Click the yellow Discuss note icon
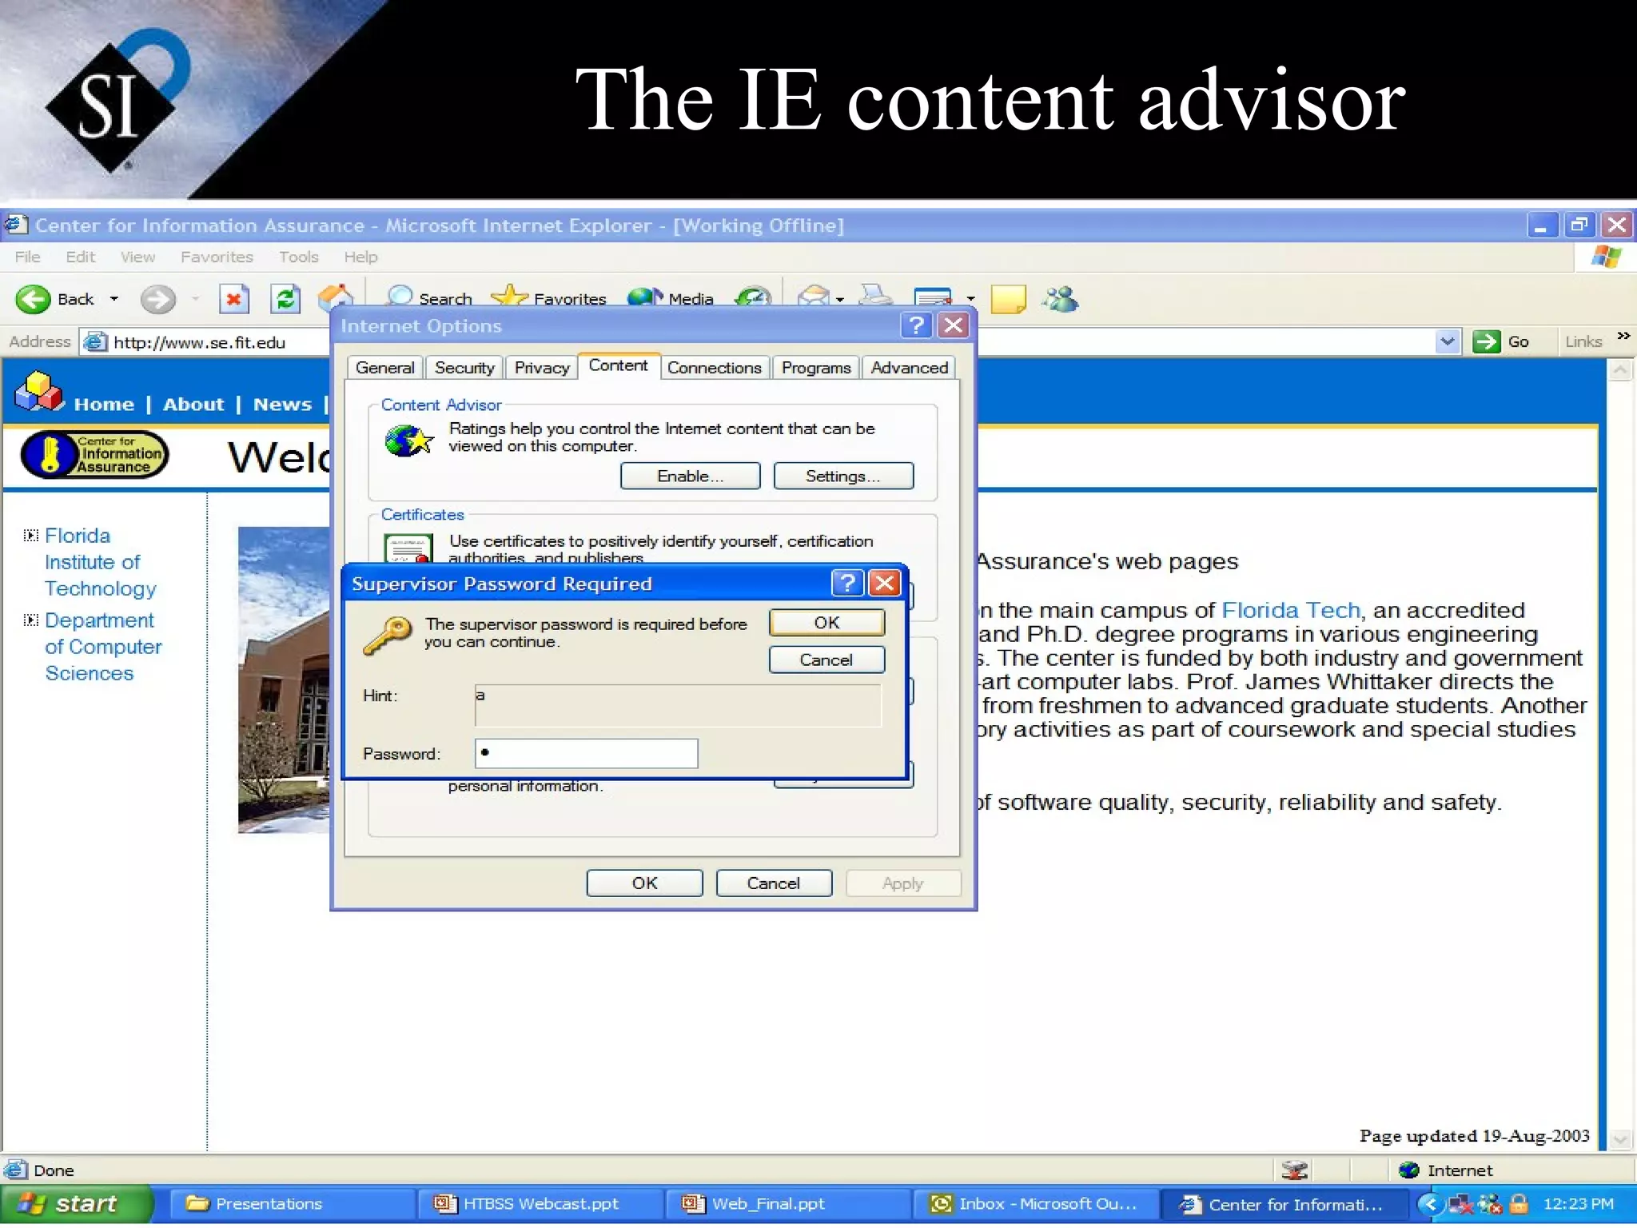Screen dimensions: 1637x1228 [1008, 300]
